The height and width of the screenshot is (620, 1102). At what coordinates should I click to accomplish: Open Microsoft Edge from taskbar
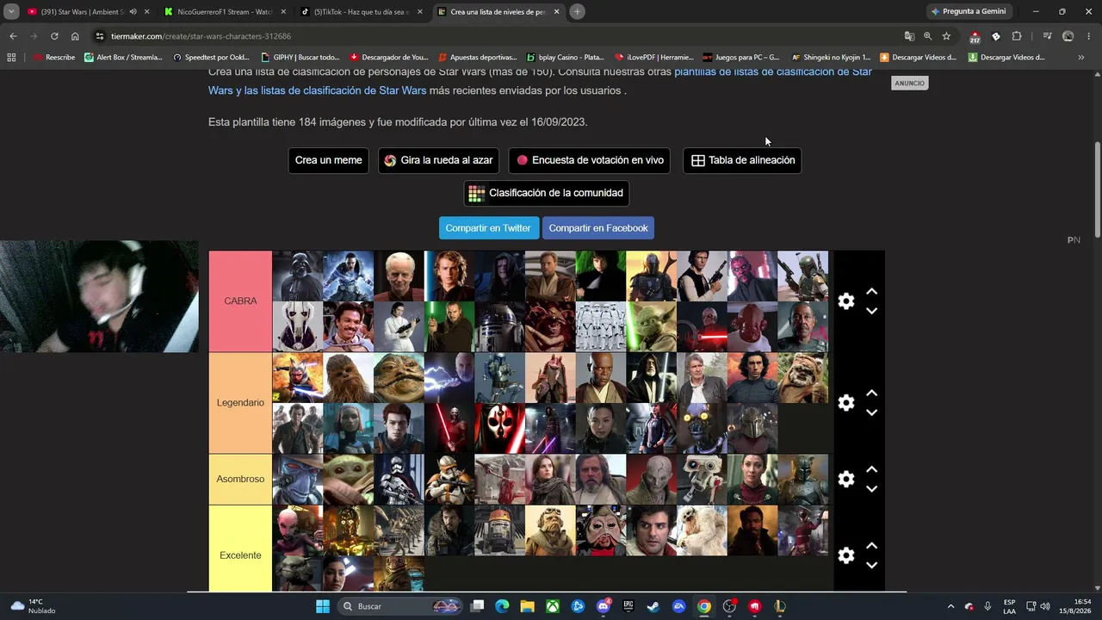(x=503, y=606)
